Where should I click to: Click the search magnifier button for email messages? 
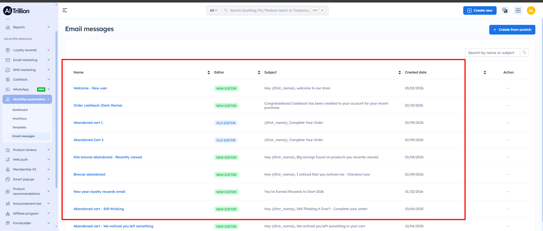(x=524, y=53)
